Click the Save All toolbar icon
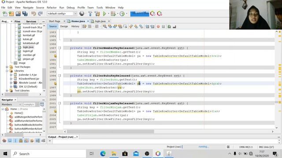 25,14
